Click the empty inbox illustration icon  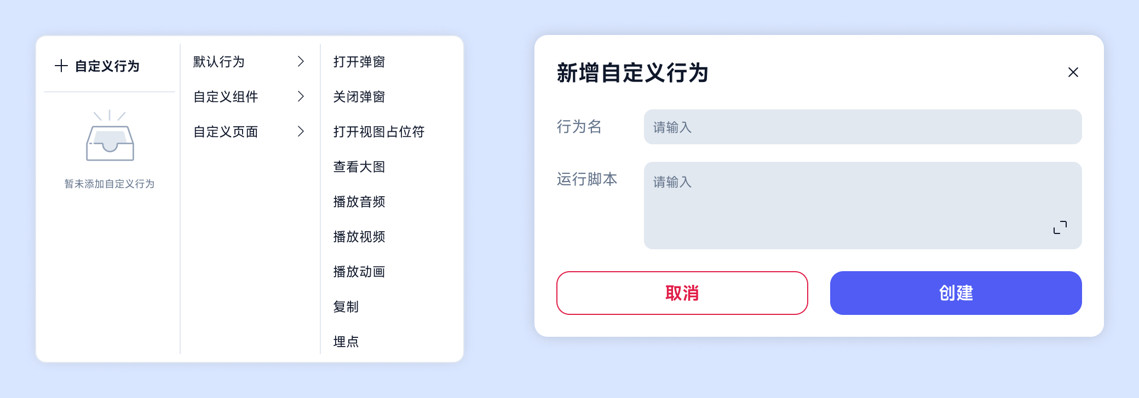pos(110,136)
